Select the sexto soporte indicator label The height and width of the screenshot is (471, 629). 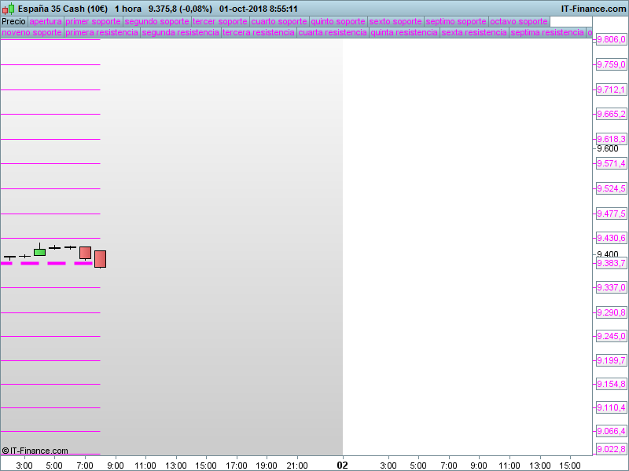[395, 21]
